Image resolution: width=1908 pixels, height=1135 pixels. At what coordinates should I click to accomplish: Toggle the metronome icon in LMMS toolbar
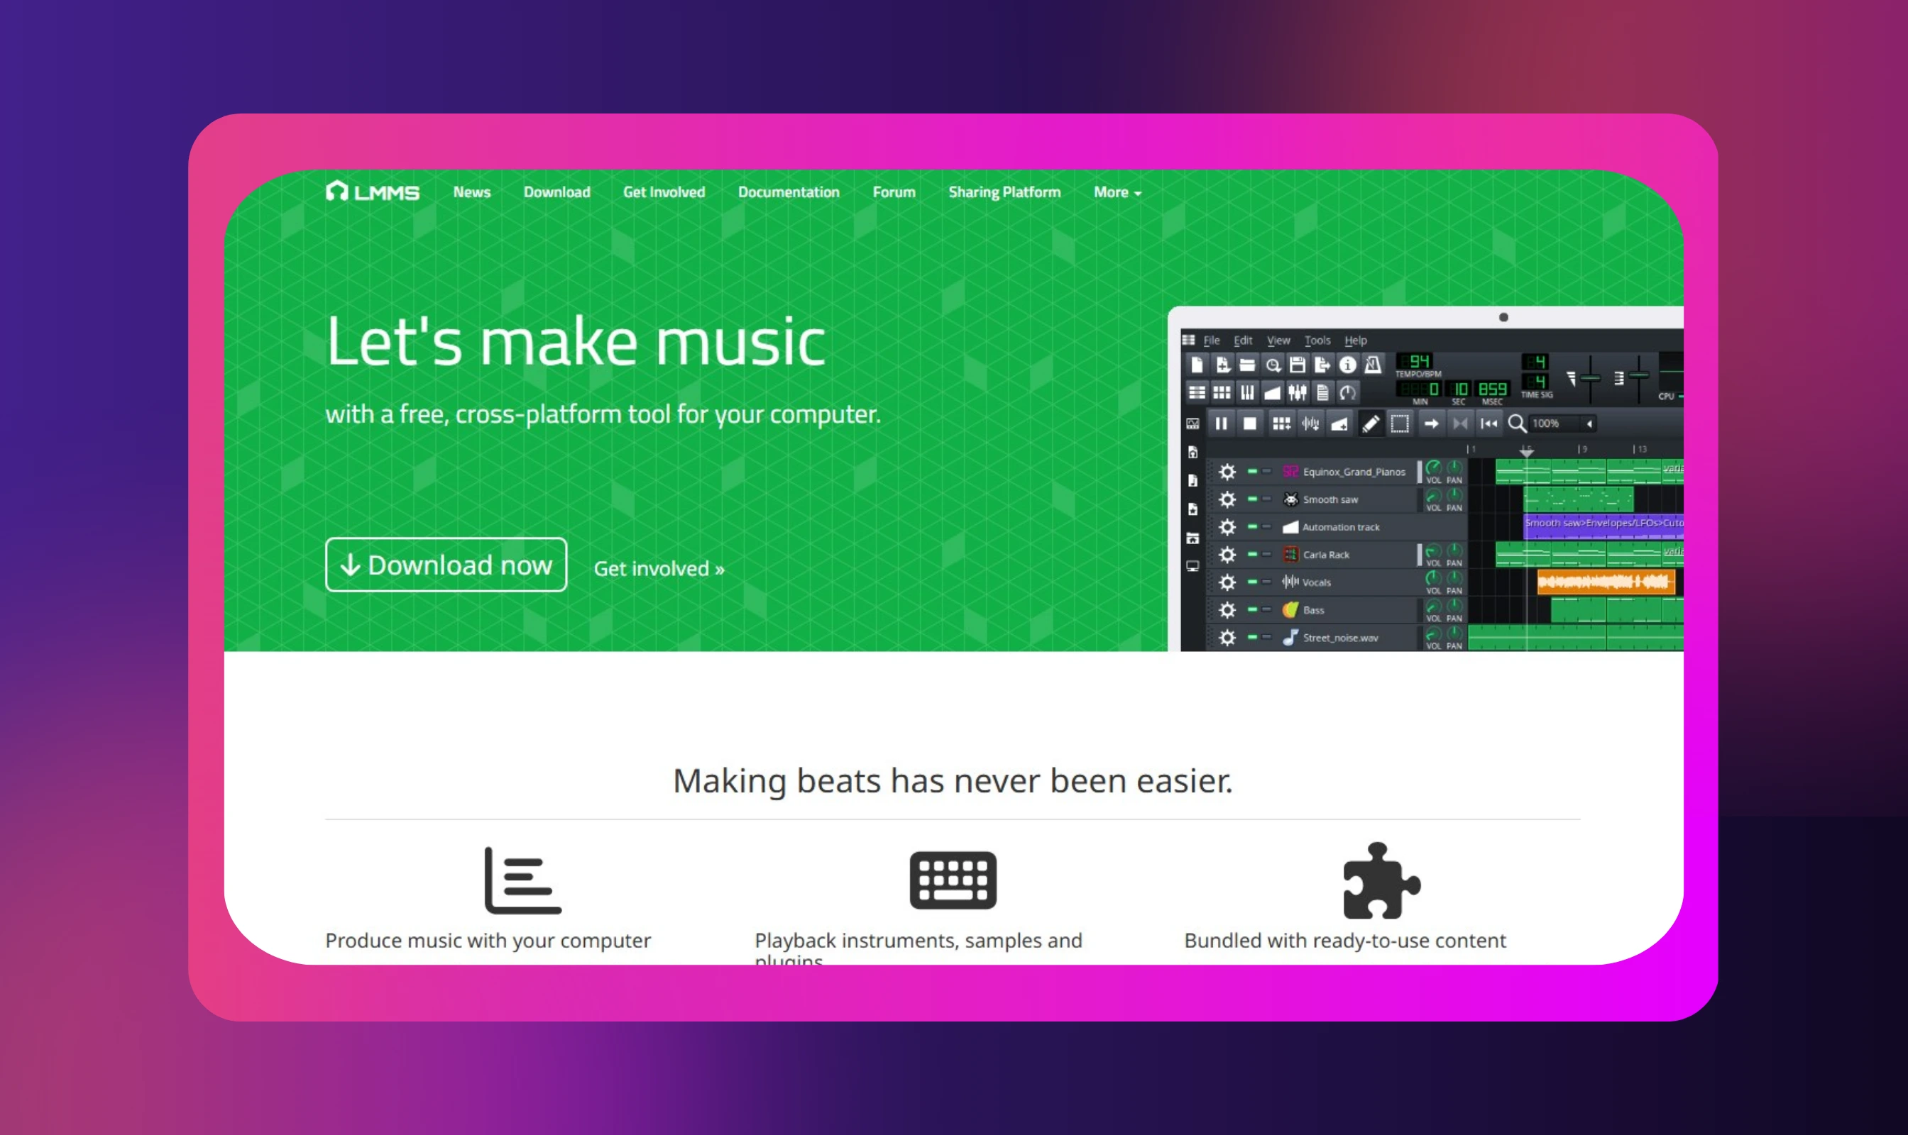click(1373, 365)
